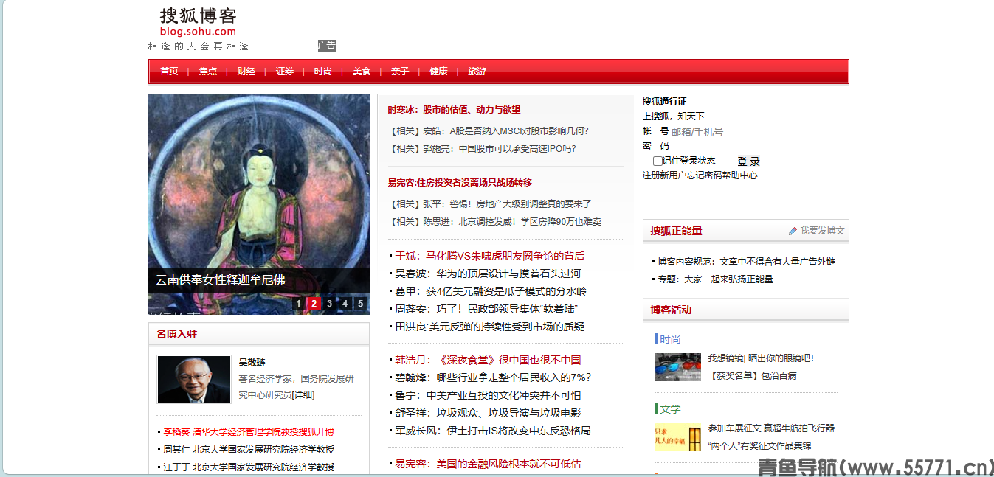Open the 忘记密码 link
Screen dimensions: 994x477
click(704, 175)
